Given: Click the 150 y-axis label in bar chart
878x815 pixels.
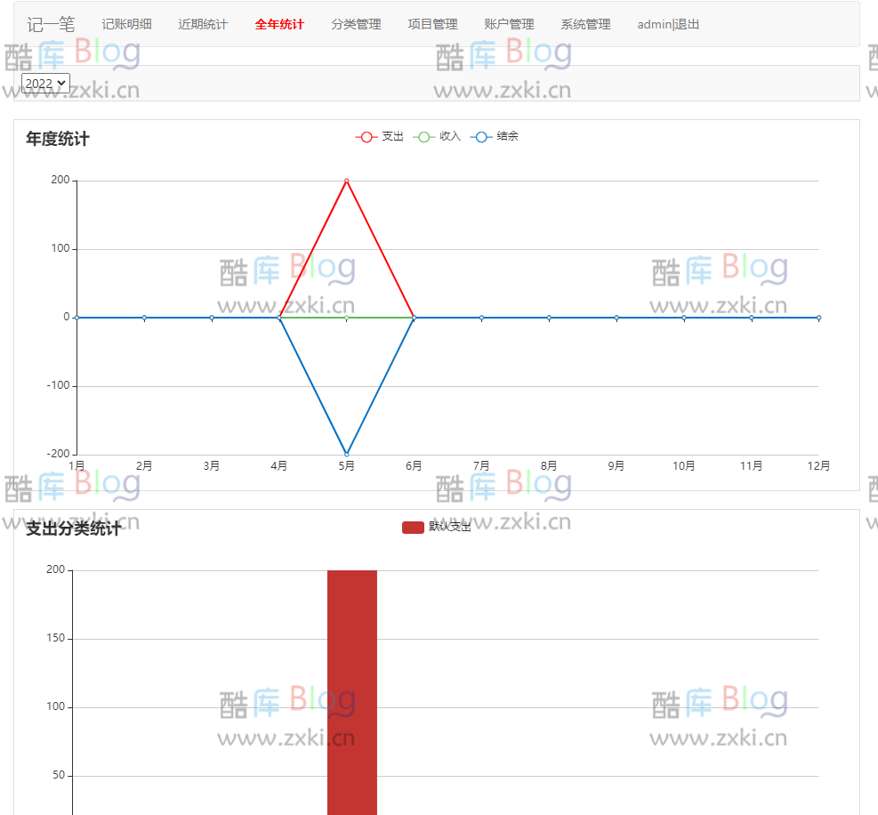Looking at the screenshot, I should [55, 638].
